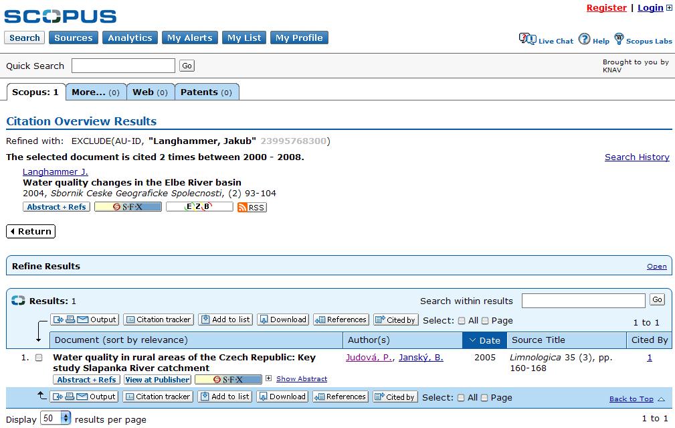The width and height of the screenshot is (675, 428).
Task: Open the Sources navigation tab
Action: [x=74, y=38]
